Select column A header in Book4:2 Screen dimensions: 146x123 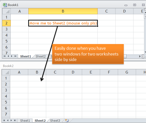pyautogui.click(x=19, y=72)
